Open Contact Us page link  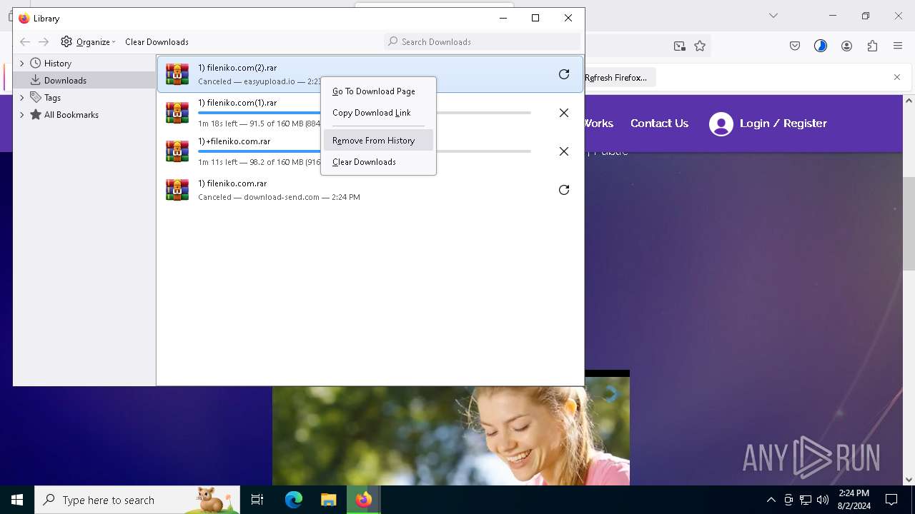click(659, 124)
